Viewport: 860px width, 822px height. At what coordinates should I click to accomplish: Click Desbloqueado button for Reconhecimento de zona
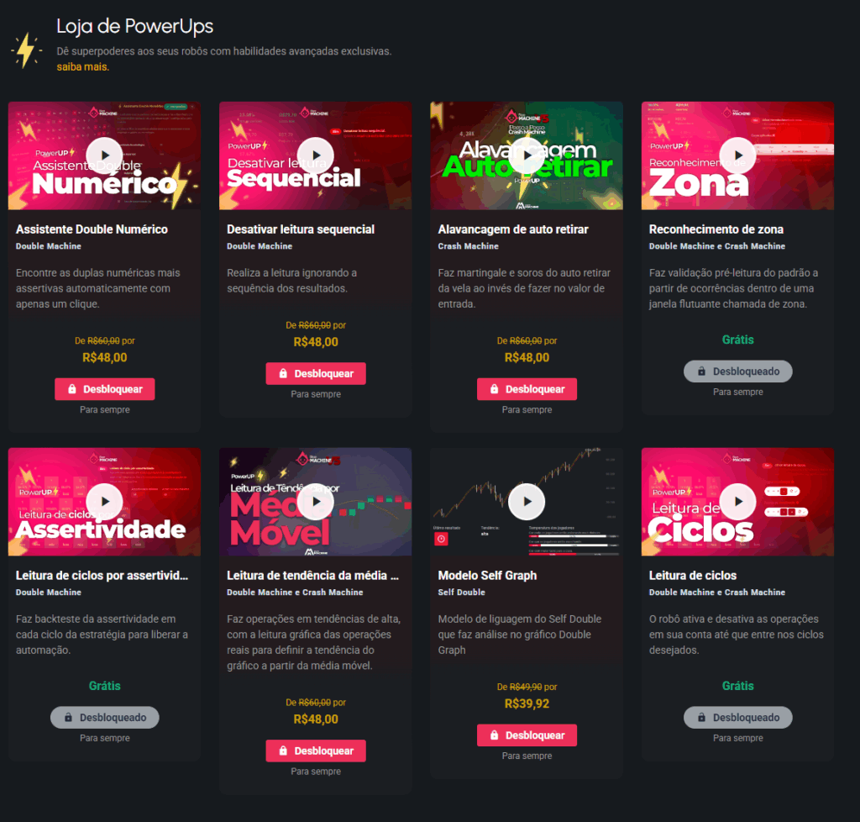(737, 371)
